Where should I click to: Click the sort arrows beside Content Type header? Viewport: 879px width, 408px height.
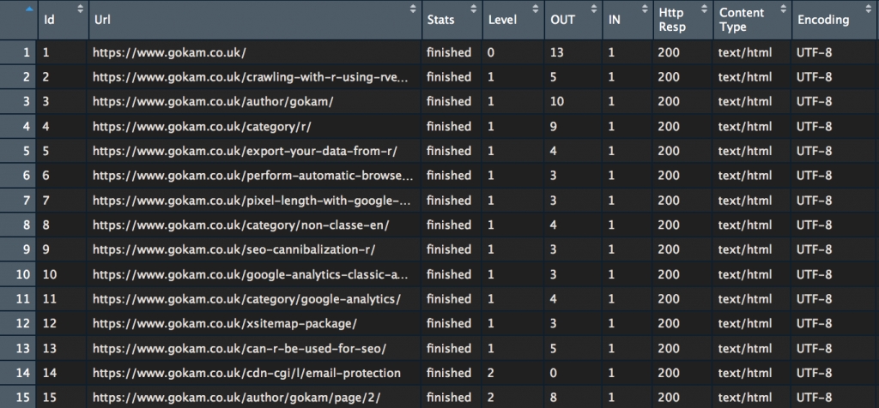tap(784, 9)
